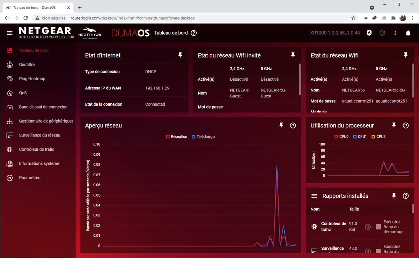Click the NETGEAR56-5G network name
The height and width of the screenshot is (258, 419).
tap(390, 90)
